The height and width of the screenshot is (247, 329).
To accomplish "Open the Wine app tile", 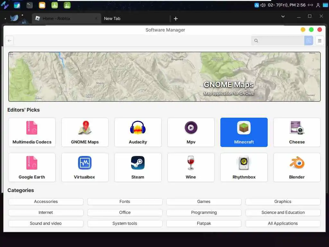I will [x=191, y=167].
